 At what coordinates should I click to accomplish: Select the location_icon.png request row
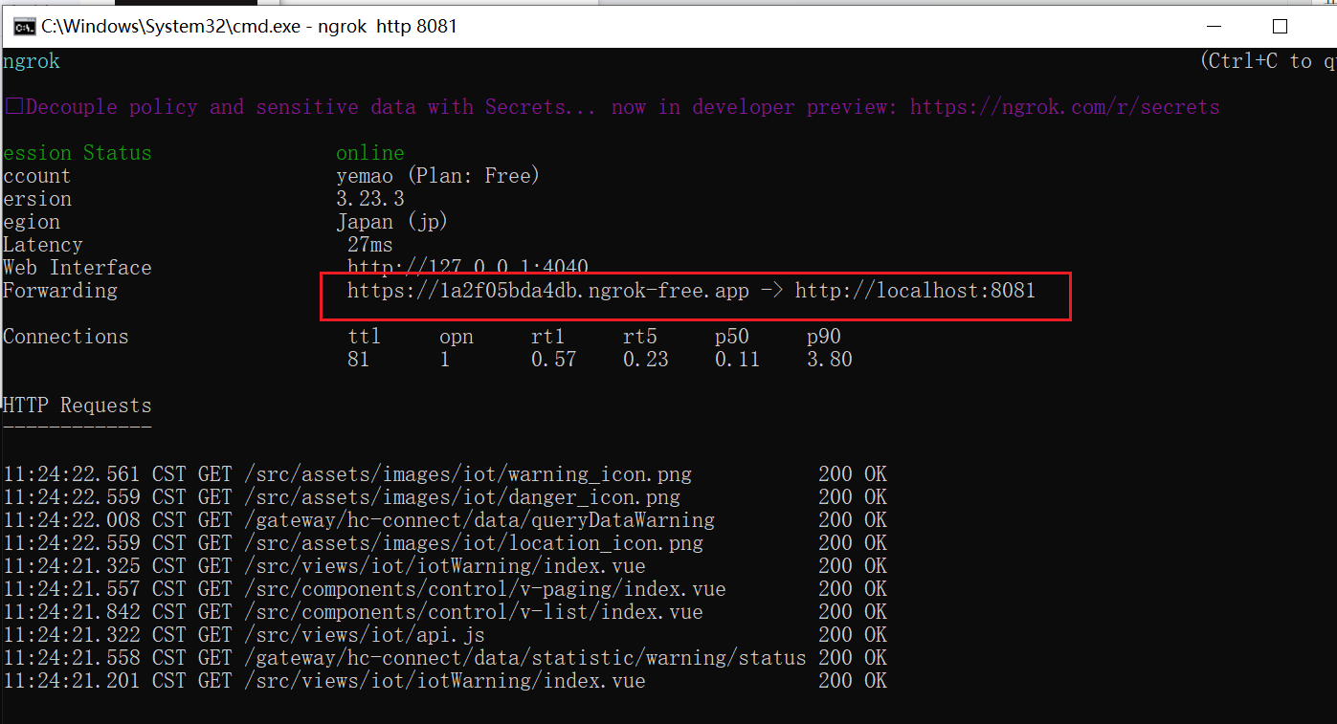(x=445, y=543)
